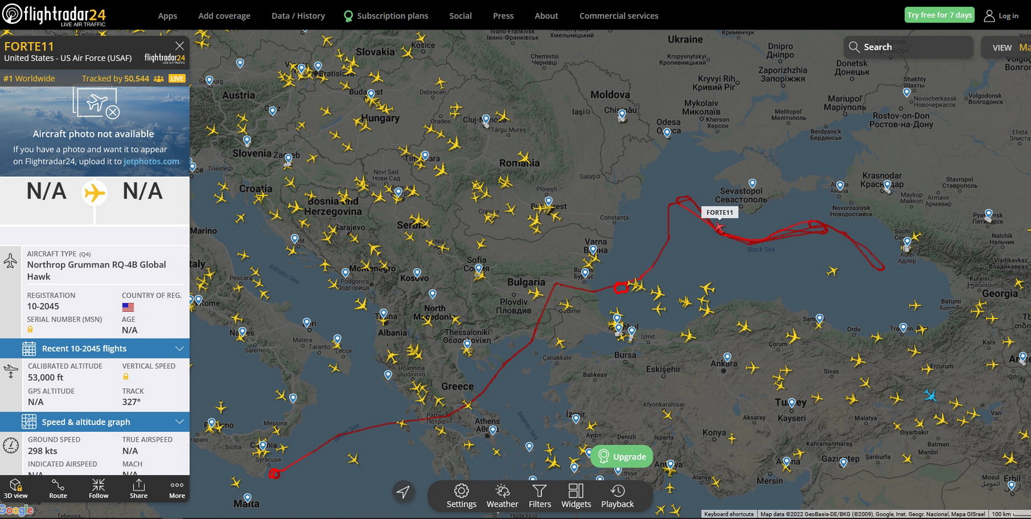Select the FORTE11 label on the map

point(720,212)
